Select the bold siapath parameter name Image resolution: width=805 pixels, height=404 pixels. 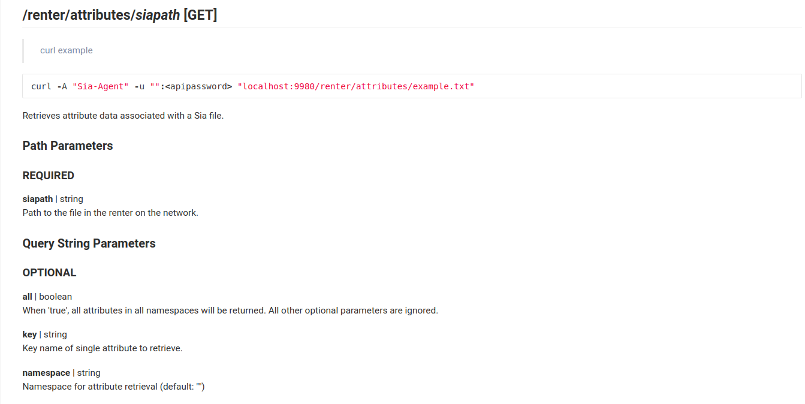(38, 199)
